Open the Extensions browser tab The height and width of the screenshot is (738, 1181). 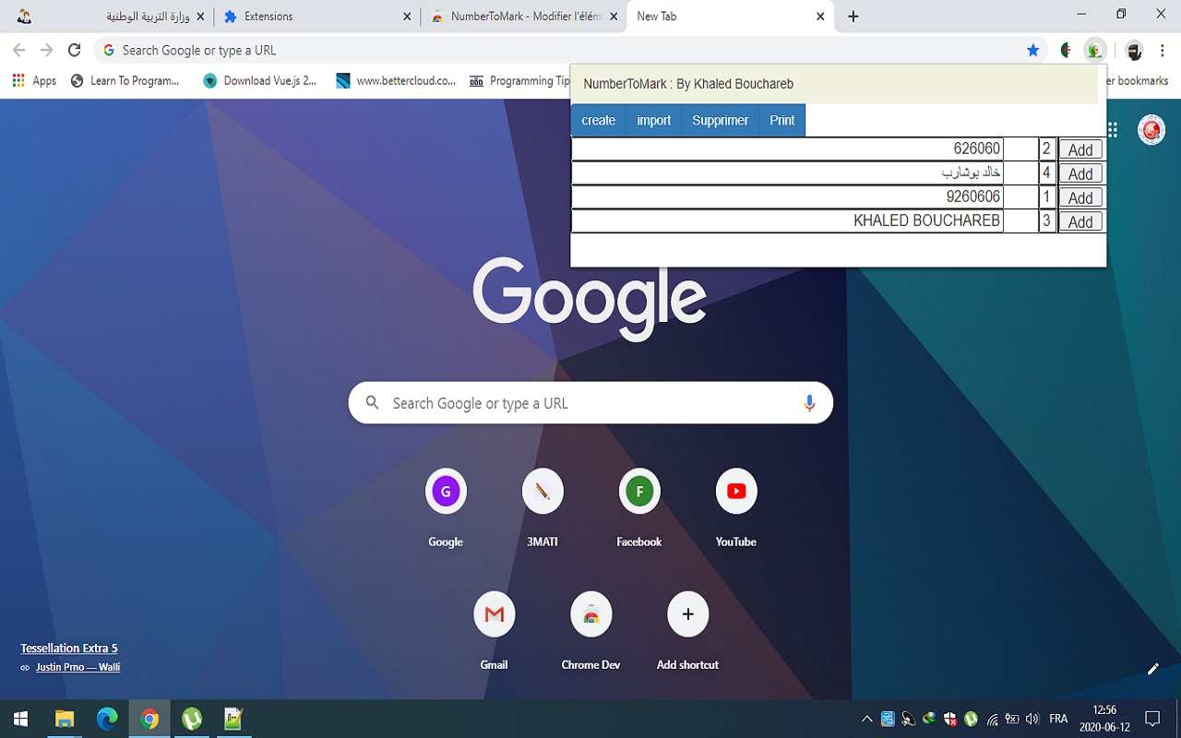tap(269, 16)
